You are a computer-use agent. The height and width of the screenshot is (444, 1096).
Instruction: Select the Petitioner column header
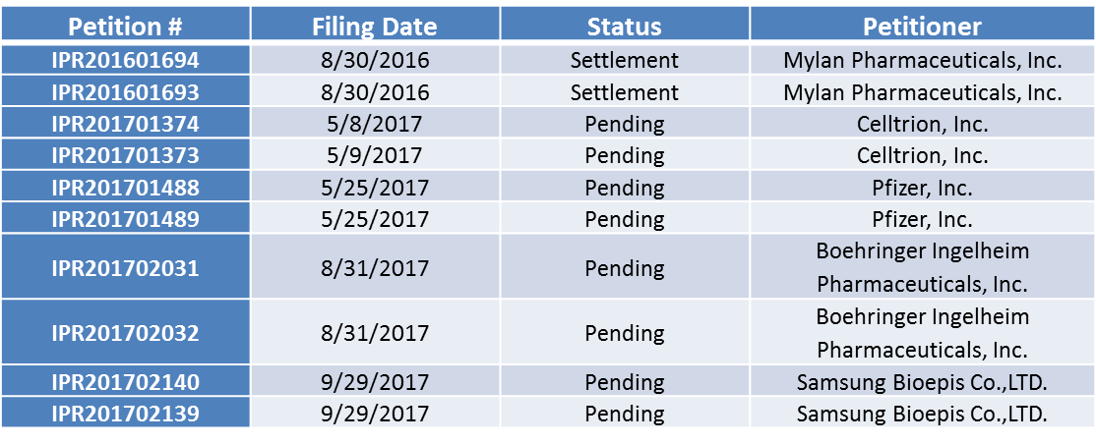click(x=922, y=26)
